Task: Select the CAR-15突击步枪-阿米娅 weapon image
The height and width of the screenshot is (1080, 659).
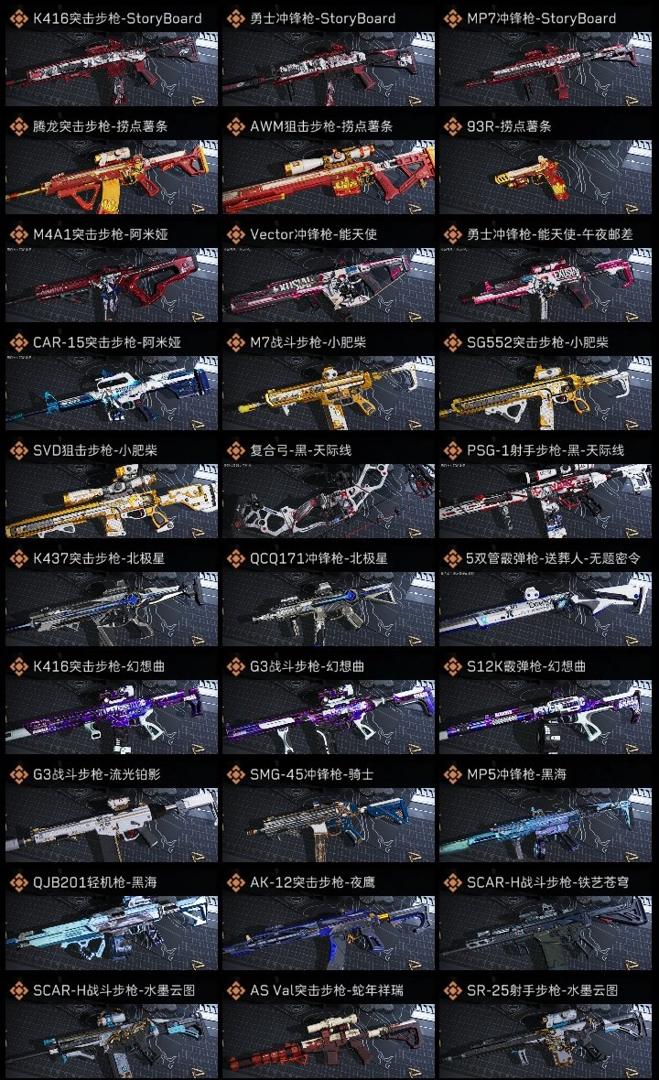Action: coord(112,394)
